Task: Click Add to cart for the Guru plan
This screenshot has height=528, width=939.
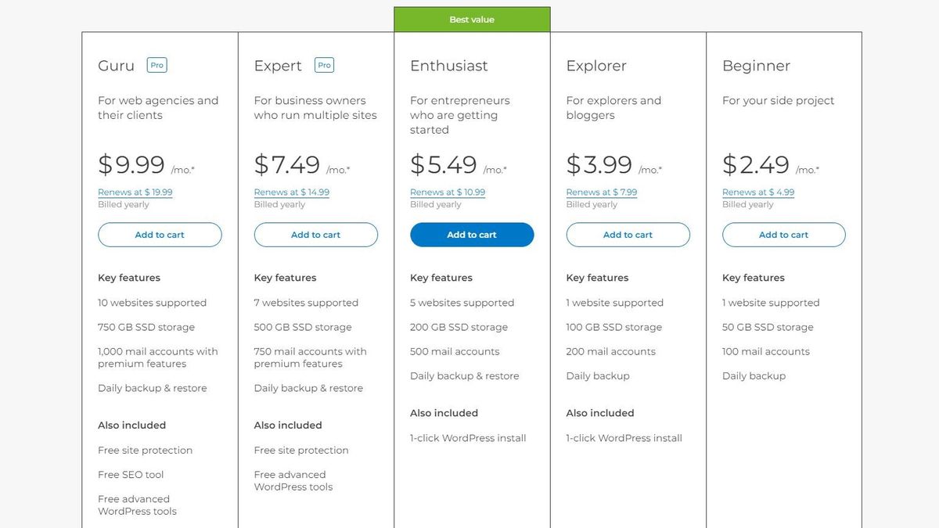Action: point(159,235)
